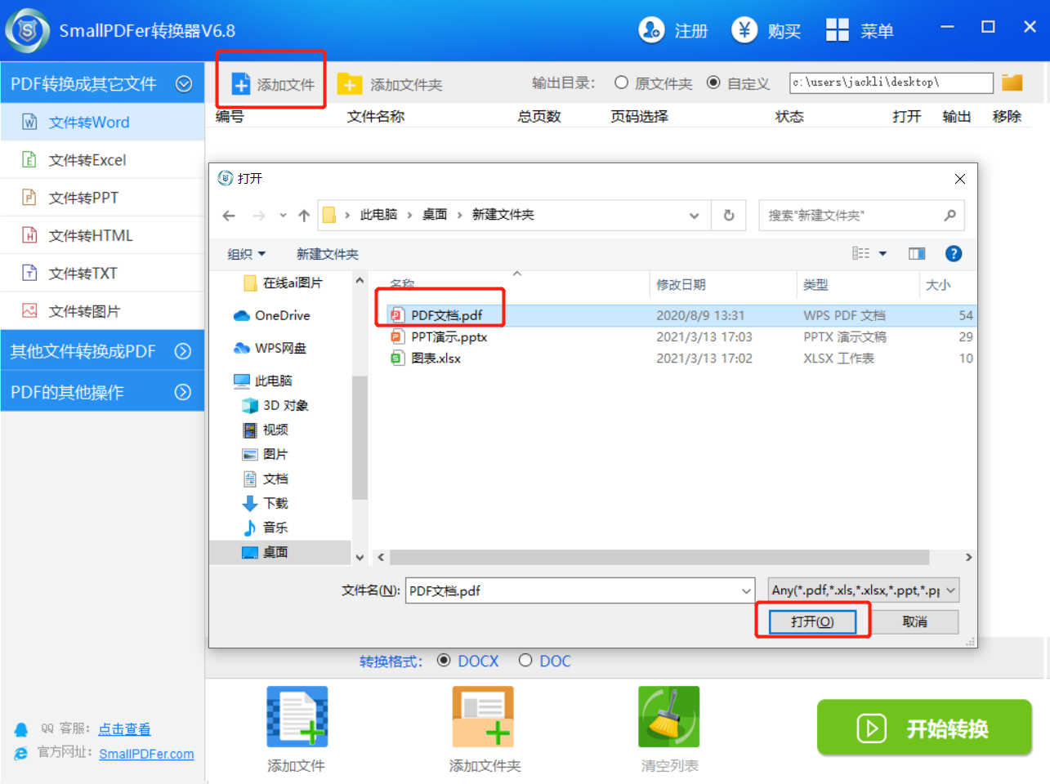Click the 注册 register icon in title bar
The width and height of the screenshot is (1050, 784).
(651, 30)
